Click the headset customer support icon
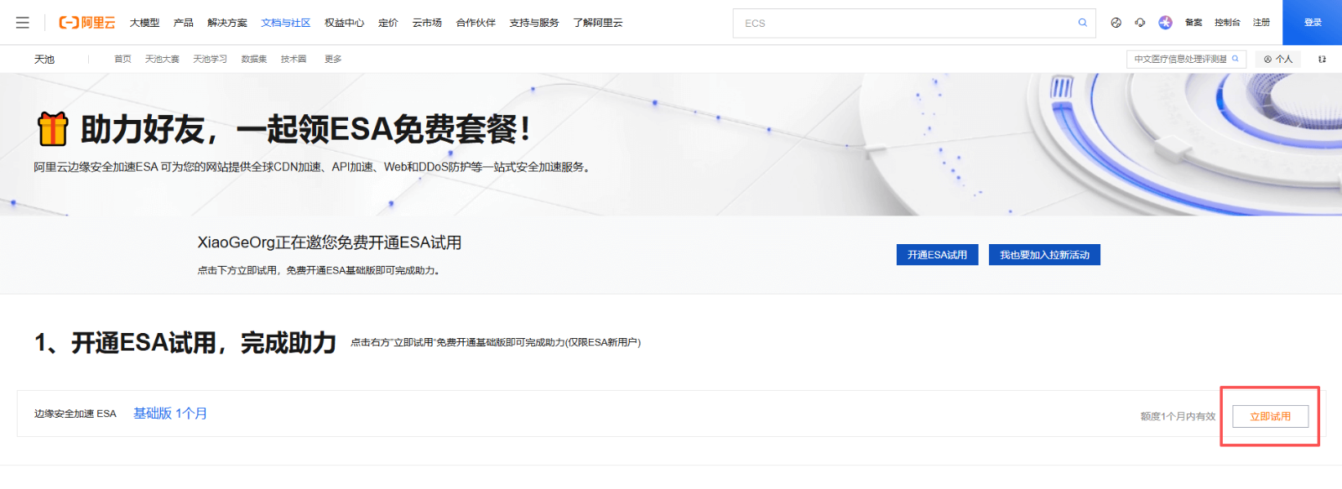 1140,23
